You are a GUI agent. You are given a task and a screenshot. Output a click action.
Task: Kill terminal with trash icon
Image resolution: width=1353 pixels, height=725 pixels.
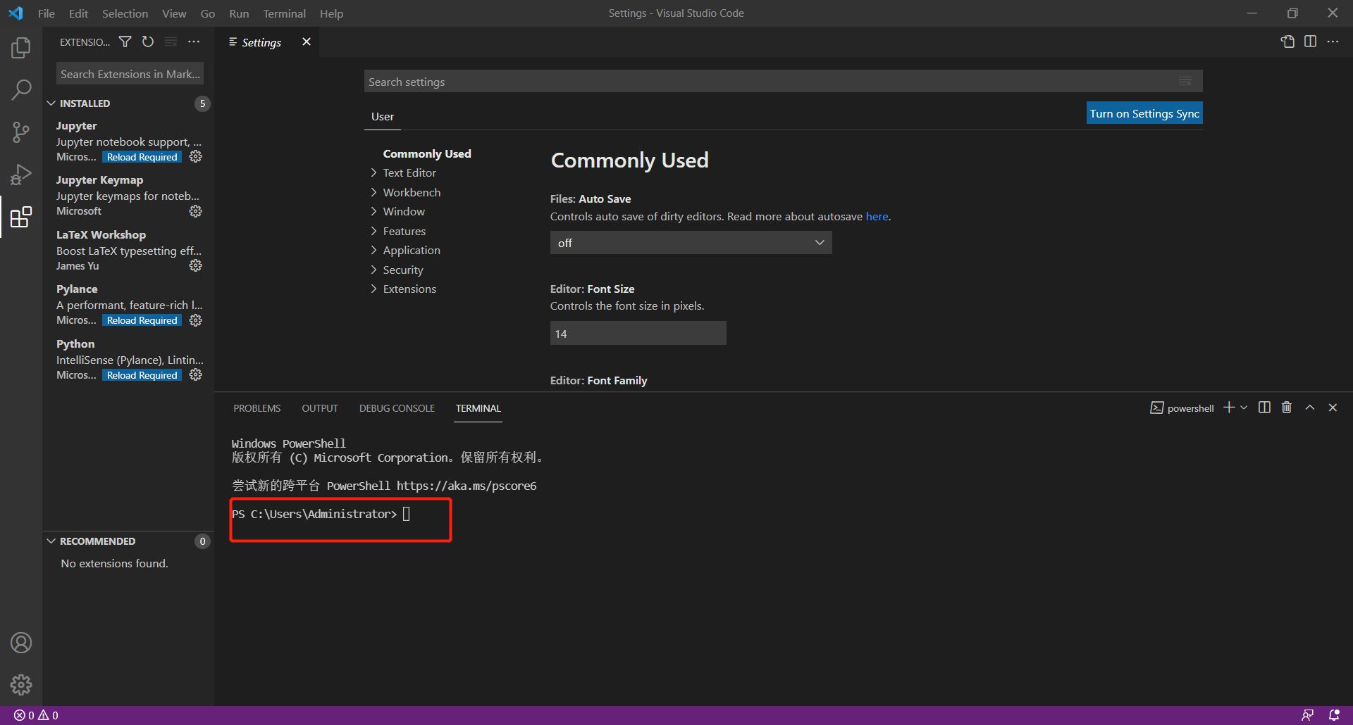[1287, 408]
